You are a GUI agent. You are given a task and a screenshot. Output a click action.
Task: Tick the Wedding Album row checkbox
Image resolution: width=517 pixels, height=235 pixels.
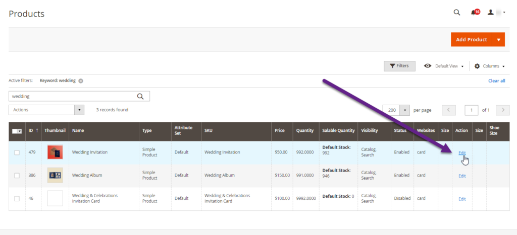(17, 176)
